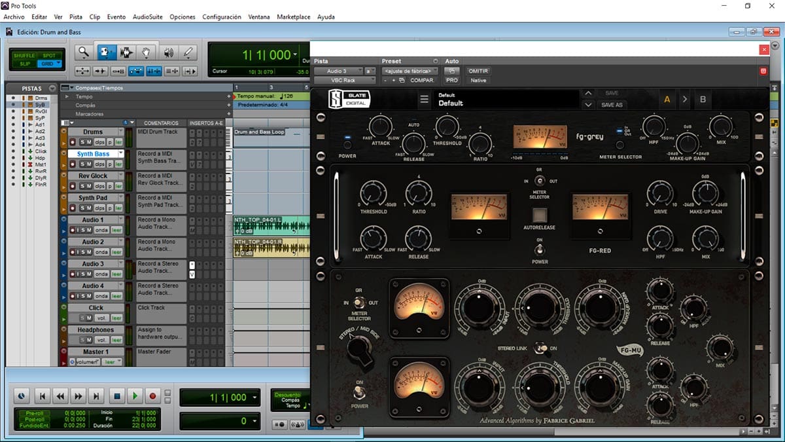Mute the Rev Glock track

point(88,186)
